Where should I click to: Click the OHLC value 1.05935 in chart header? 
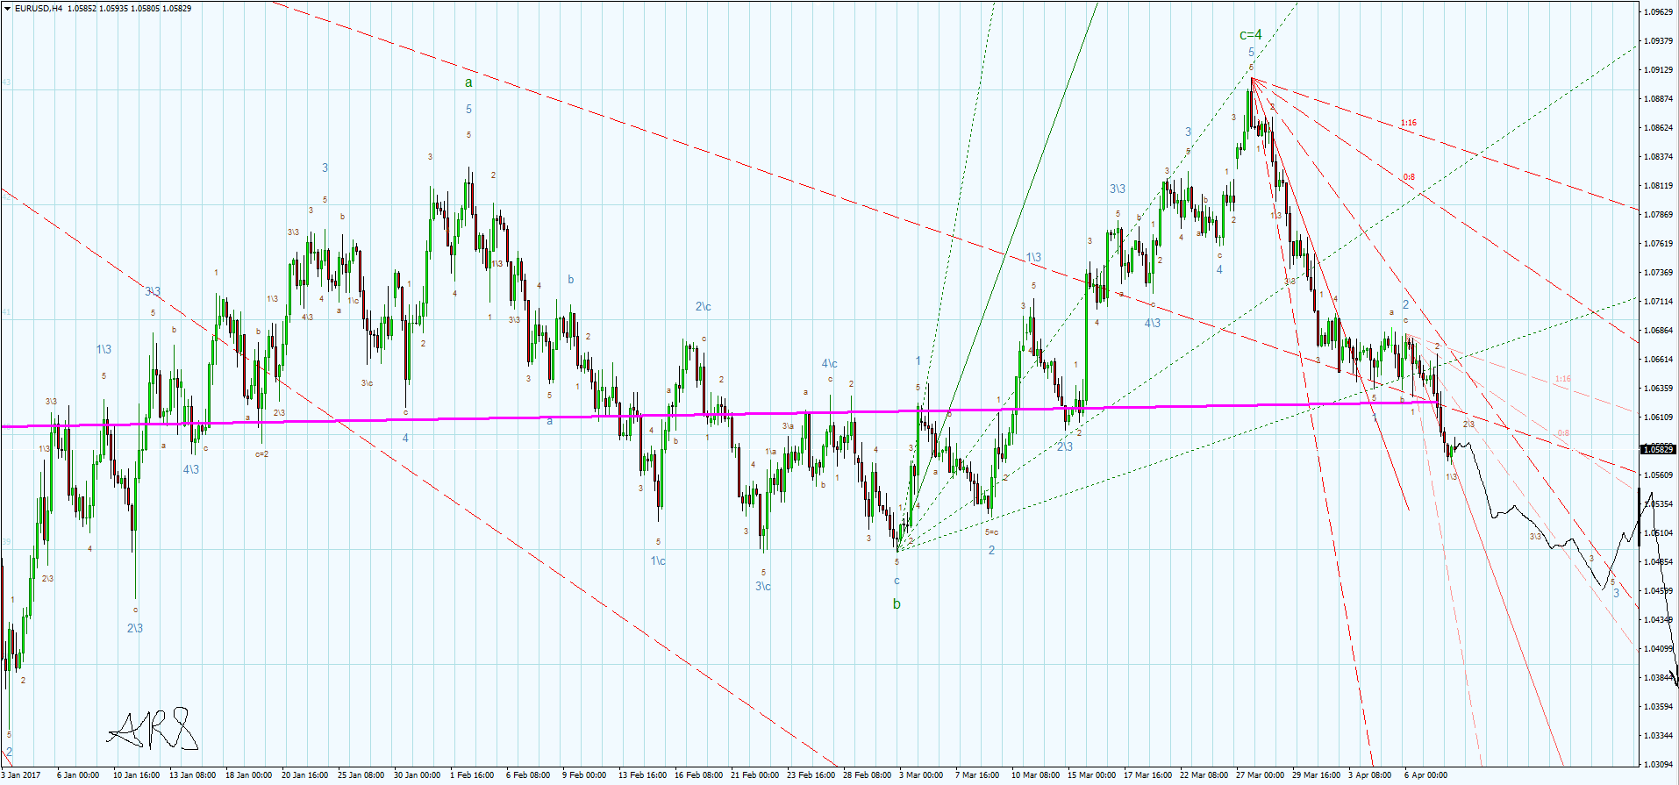(113, 9)
